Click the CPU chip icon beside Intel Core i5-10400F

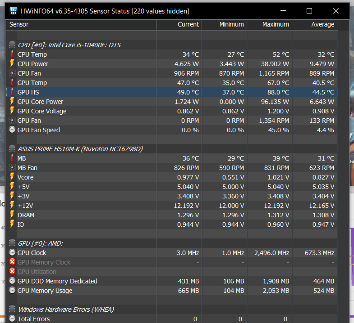[12, 45]
